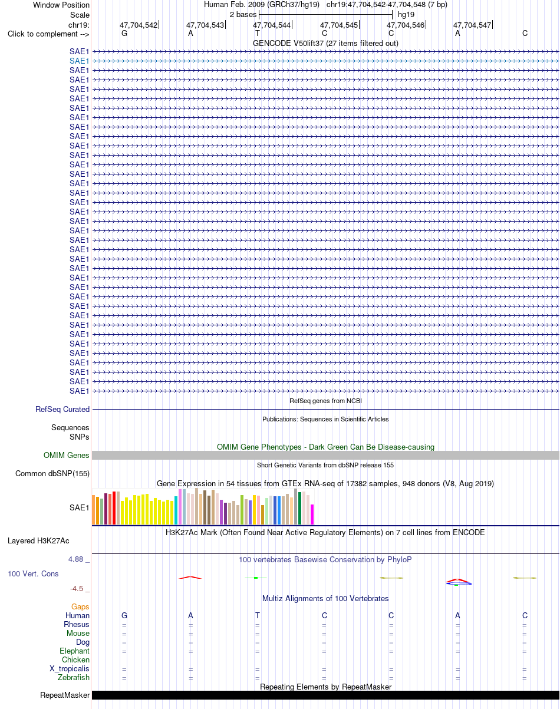Click the '2 bases' scale bar label

click(243, 14)
